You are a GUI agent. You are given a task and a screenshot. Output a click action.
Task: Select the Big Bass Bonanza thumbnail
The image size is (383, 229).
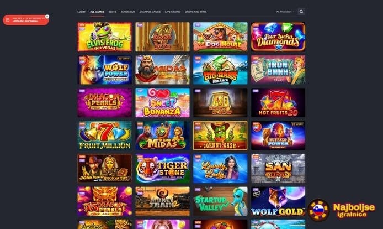(220, 70)
